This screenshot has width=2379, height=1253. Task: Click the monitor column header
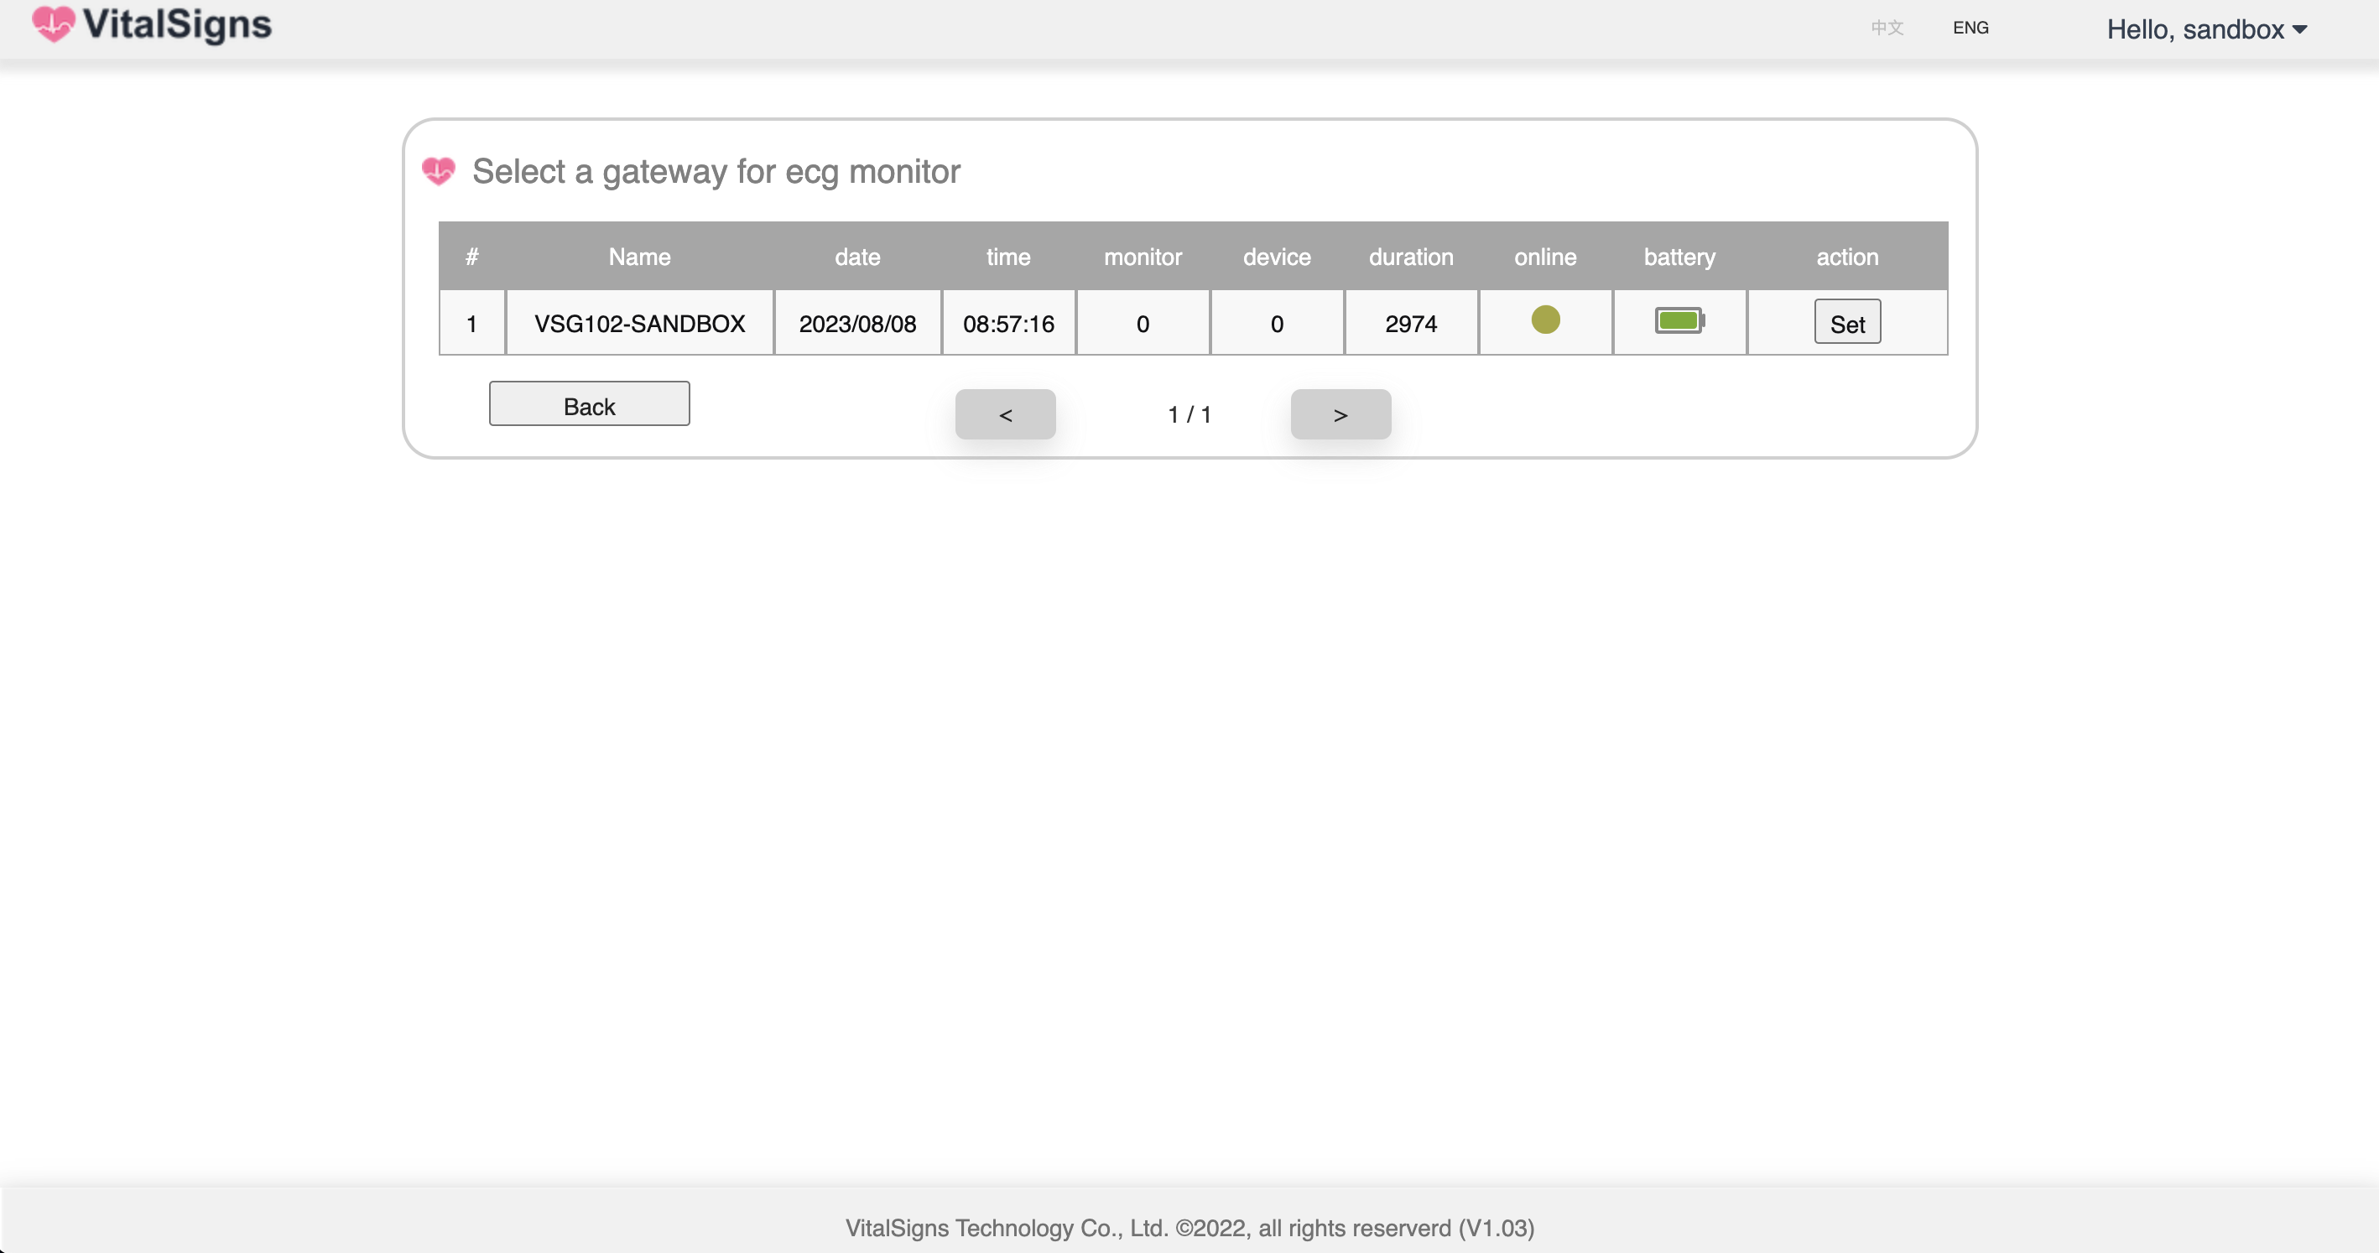click(1143, 257)
